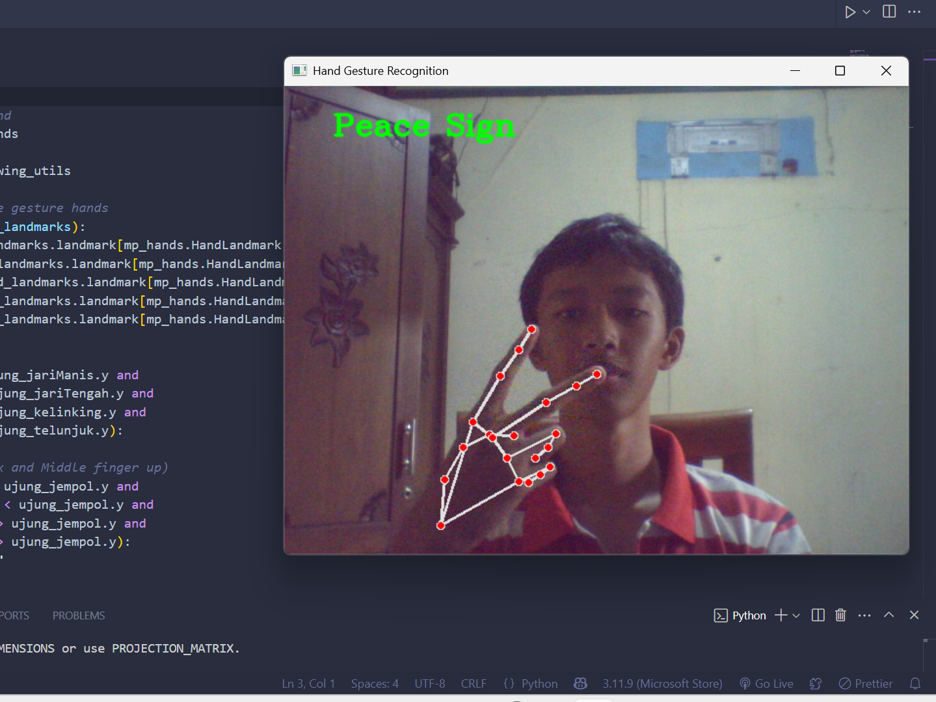Kill terminal with the trash icon
This screenshot has width=936, height=702.
(840, 615)
